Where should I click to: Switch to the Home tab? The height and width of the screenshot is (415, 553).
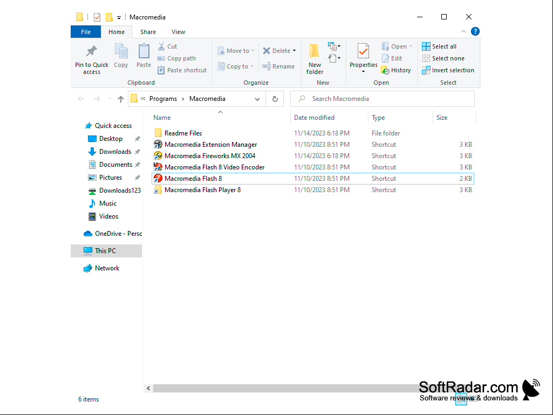117,32
